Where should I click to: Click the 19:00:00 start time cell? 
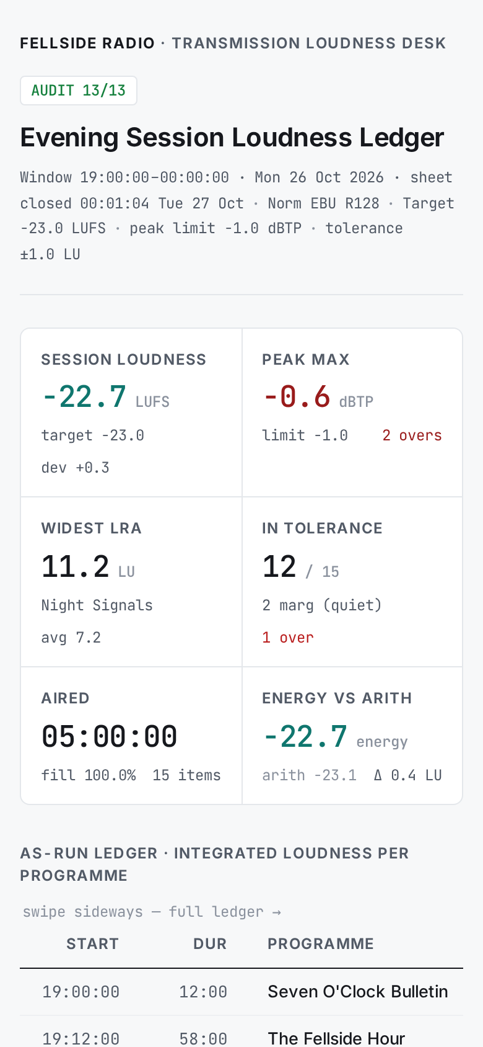[x=81, y=992]
